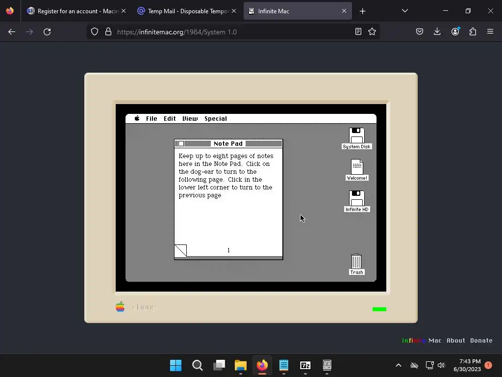This screenshot has height=377, width=502.
Task: Open the Pocket save icon
Action: click(x=420, y=31)
